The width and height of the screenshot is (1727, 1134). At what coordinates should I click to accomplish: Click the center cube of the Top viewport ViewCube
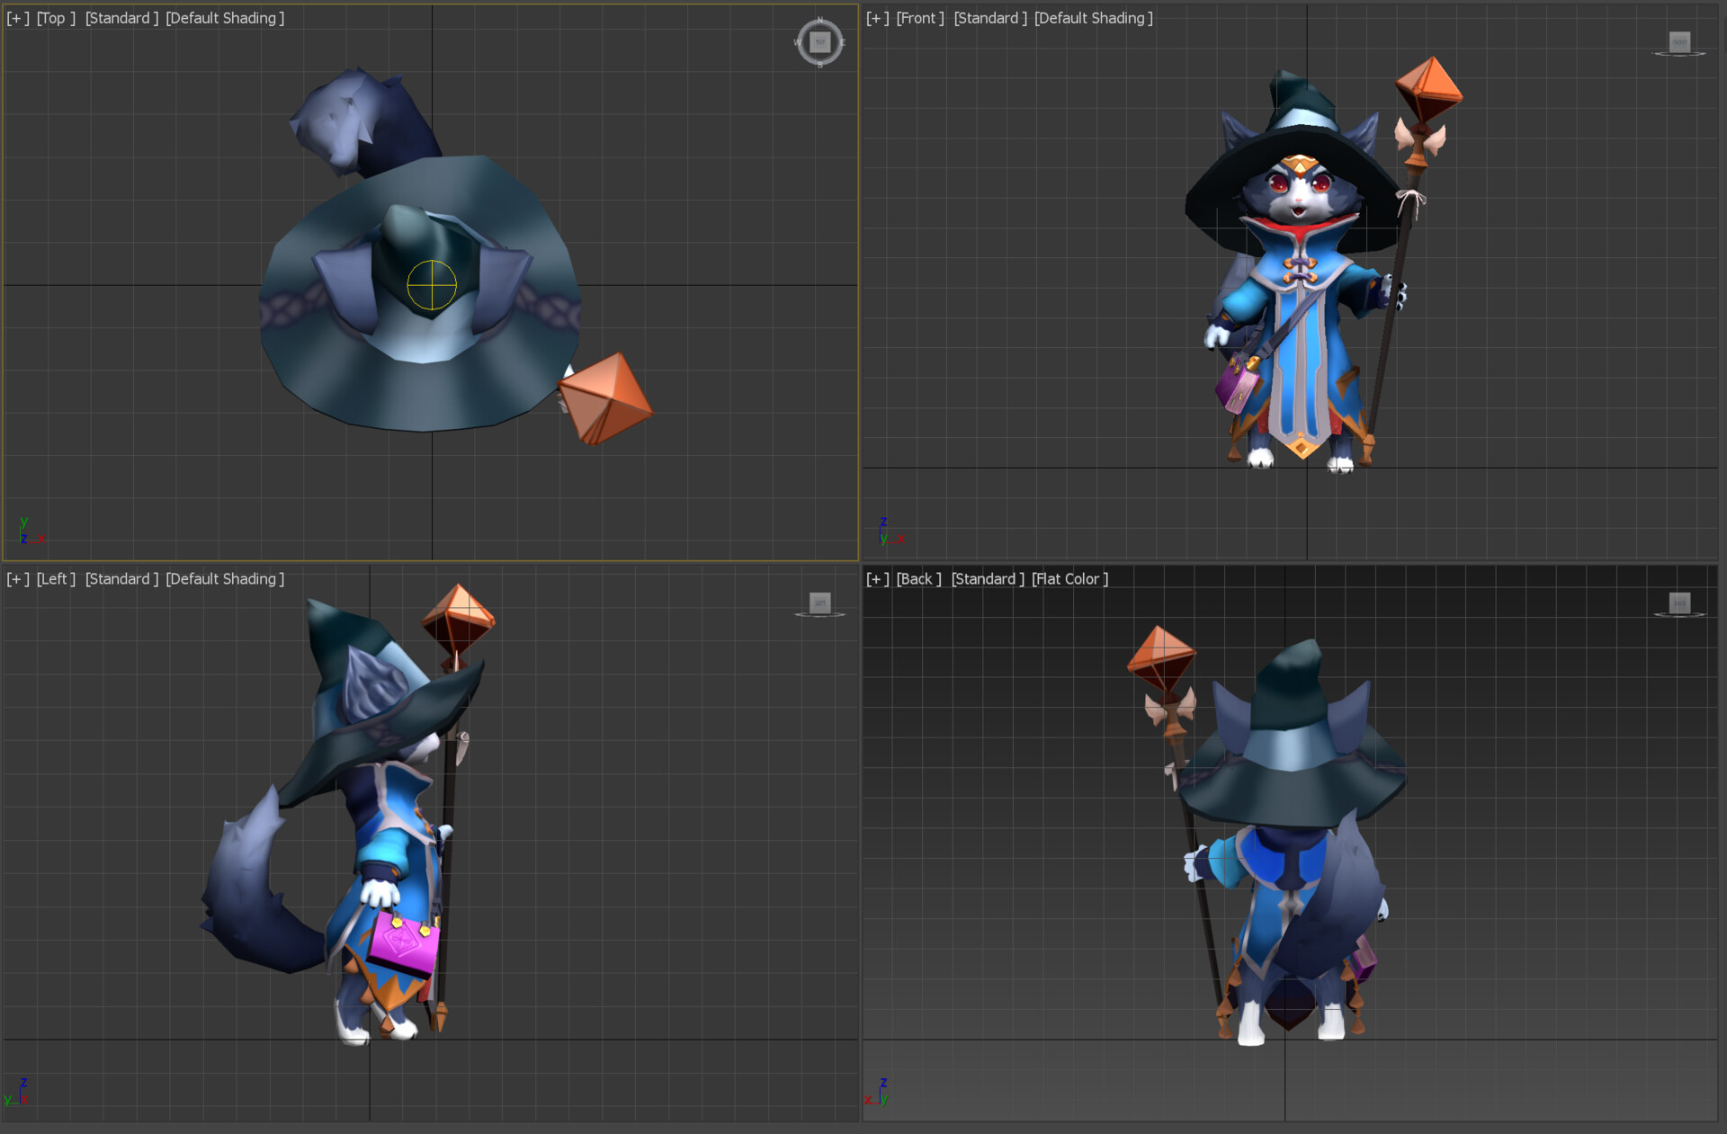coord(819,42)
